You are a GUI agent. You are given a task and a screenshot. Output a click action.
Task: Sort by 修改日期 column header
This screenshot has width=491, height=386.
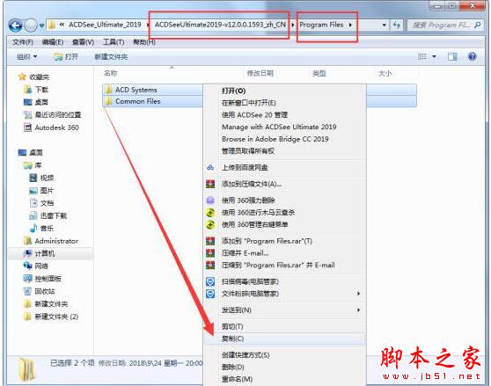[260, 73]
